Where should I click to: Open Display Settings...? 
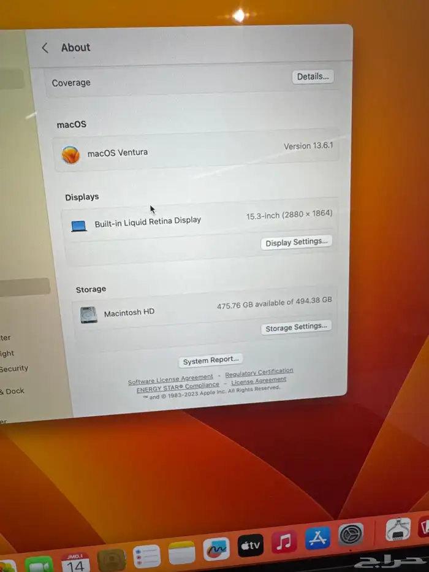[296, 242]
